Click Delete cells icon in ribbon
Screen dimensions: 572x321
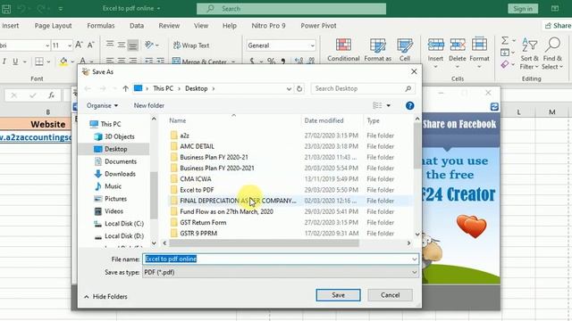[458, 45]
